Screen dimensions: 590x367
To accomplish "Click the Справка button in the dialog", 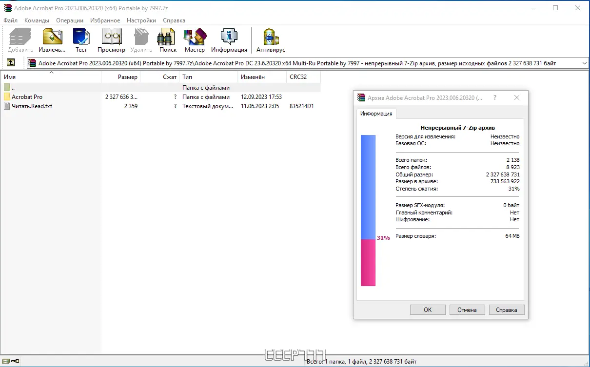I will coord(506,309).
